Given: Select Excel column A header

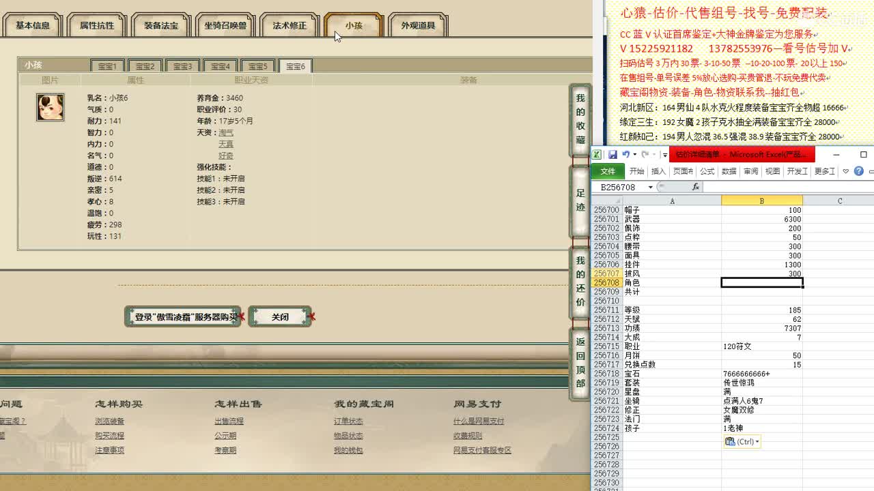Looking at the screenshot, I should (672, 200).
